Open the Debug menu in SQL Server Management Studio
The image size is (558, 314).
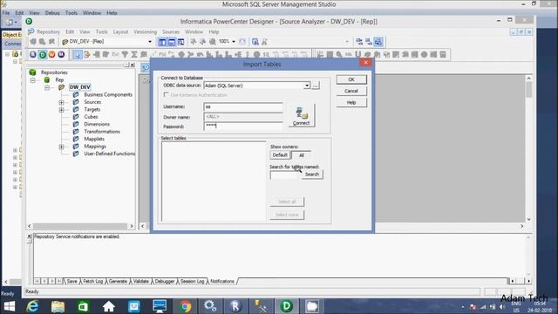[52, 13]
